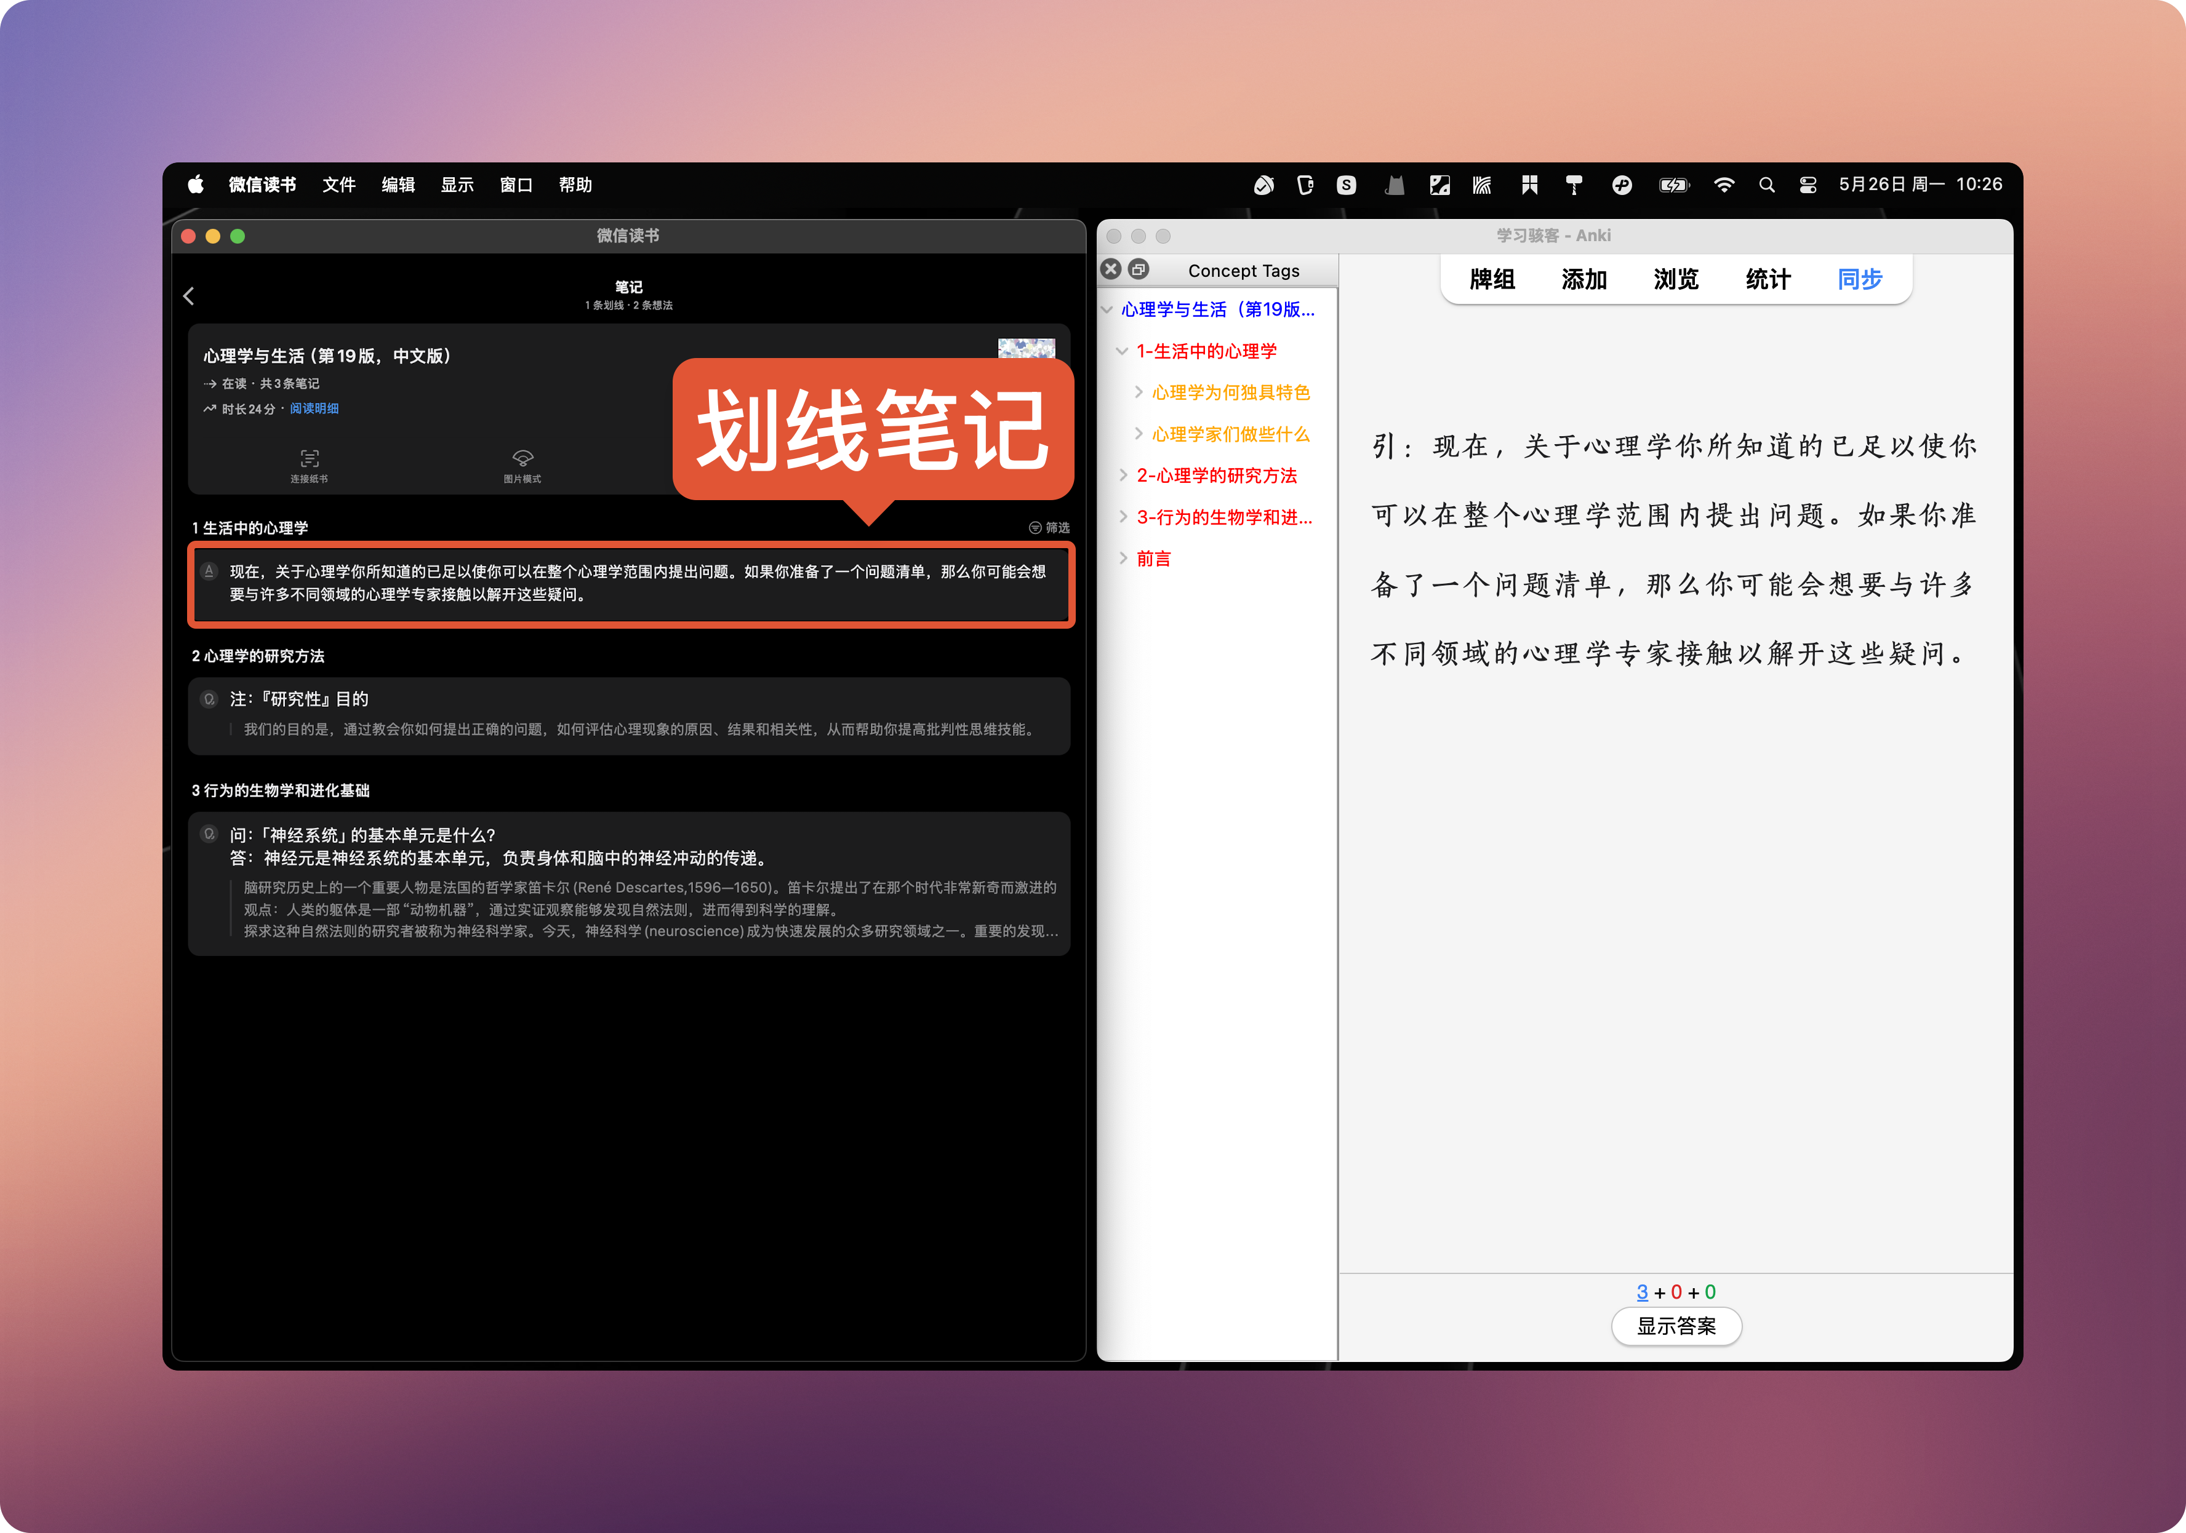Click the book cover thumbnail
Viewport: 2186px width, 1533px height.
1025,348
